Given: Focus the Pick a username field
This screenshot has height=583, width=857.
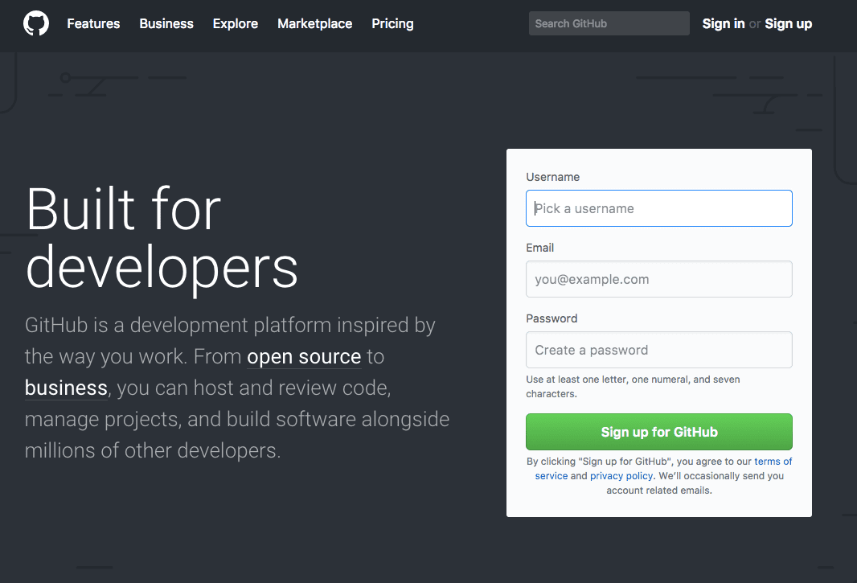Looking at the screenshot, I should point(658,208).
